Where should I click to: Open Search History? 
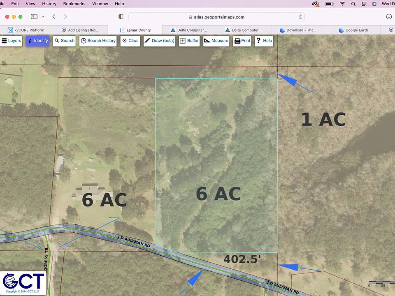click(x=98, y=41)
